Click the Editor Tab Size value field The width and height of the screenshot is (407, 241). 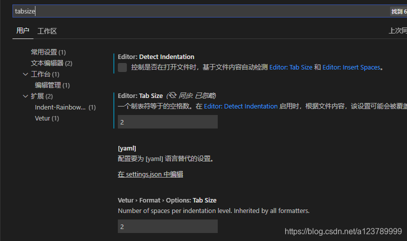click(168, 122)
